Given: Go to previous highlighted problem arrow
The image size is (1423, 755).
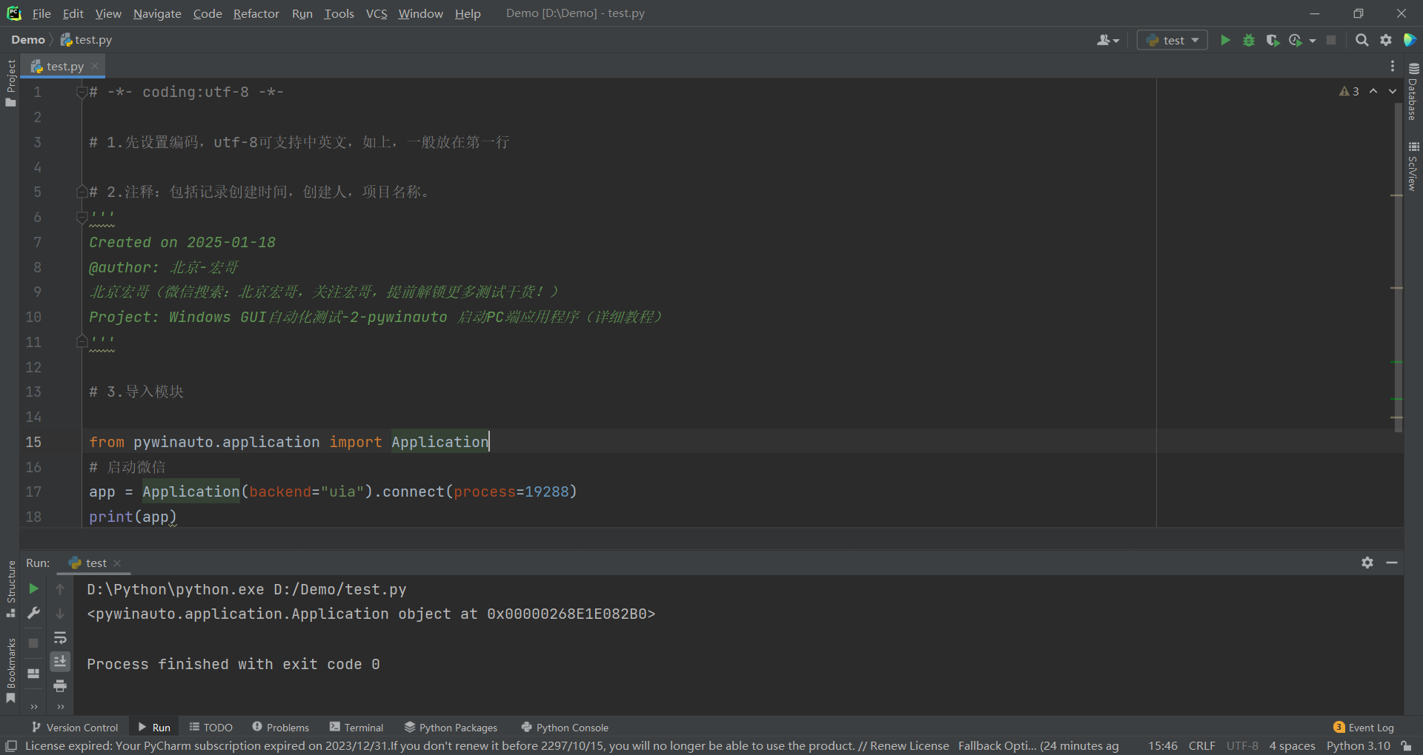Looking at the screenshot, I should click(x=1373, y=91).
